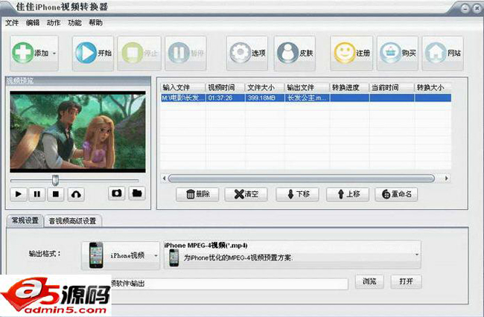
Task: Click the 当前时间 column header
Action: (x=392, y=87)
